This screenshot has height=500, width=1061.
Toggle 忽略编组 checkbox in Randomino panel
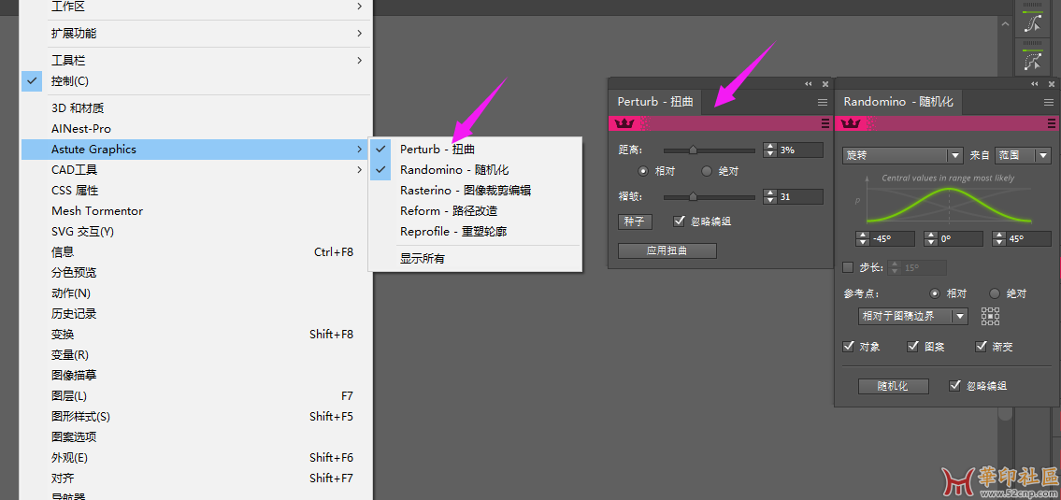point(954,386)
